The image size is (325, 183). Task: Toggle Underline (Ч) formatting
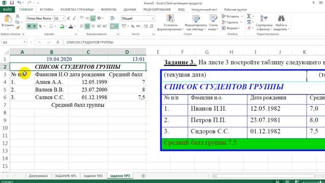tap(40, 26)
